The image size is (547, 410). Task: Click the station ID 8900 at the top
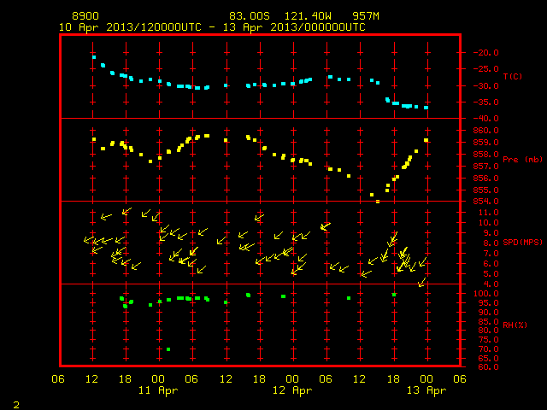pyautogui.click(x=85, y=16)
